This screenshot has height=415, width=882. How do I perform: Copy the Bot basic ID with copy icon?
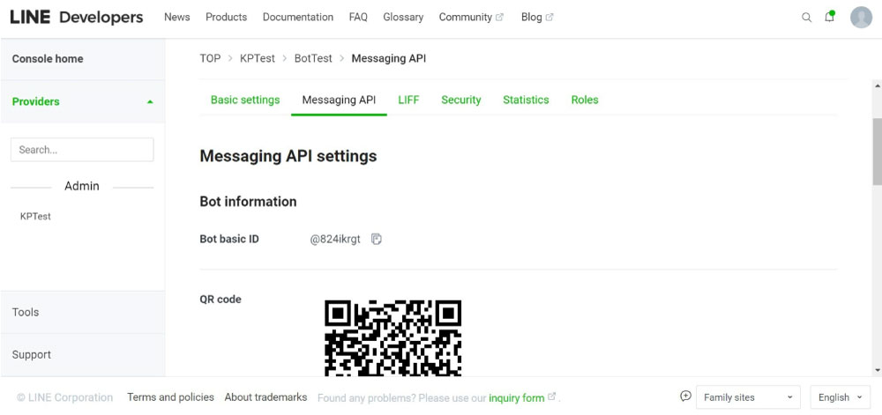(x=377, y=240)
